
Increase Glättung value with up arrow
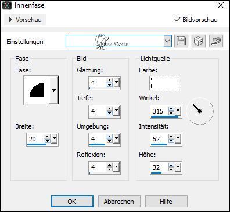pos(110,81)
